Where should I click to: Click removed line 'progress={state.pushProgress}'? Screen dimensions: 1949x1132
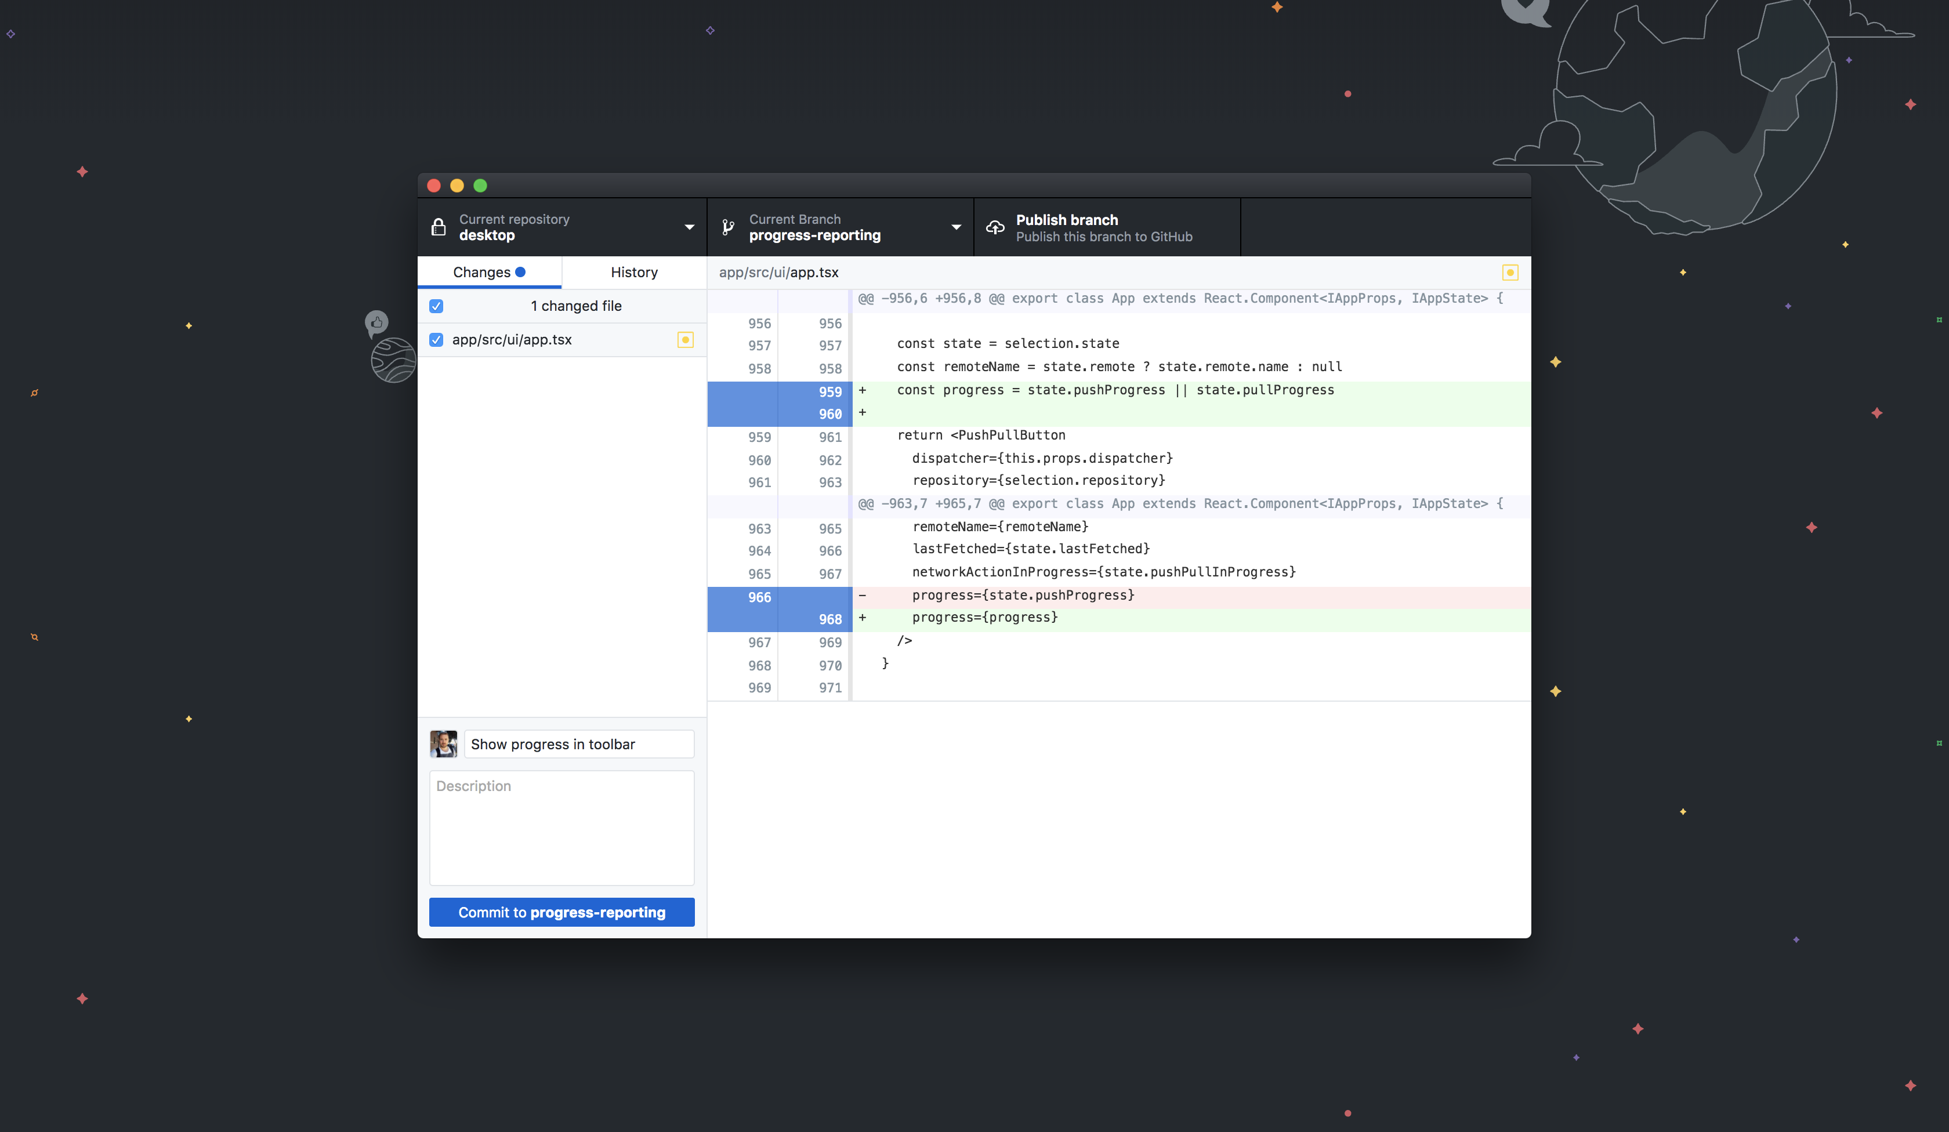1023,594
